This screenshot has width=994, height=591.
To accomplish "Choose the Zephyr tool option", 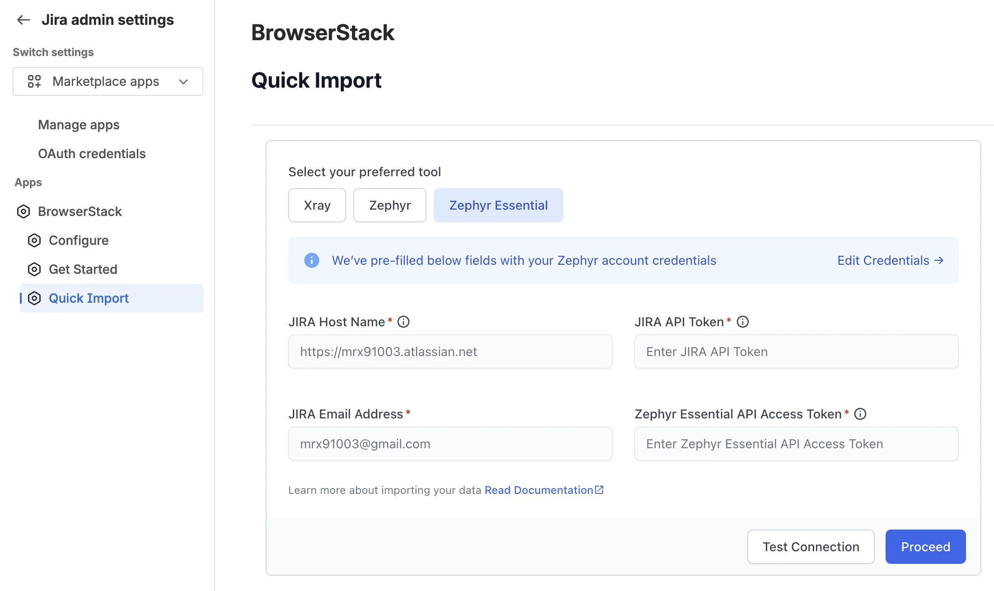I will (390, 205).
